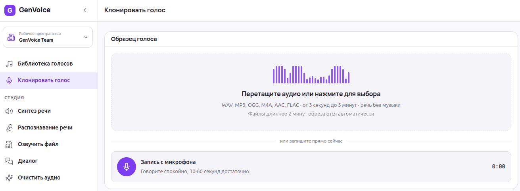The height and width of the screenshot is (191, 520).
Task: Click Перетащите аудио или нажмите для выбора
Action: click(311, 94)
